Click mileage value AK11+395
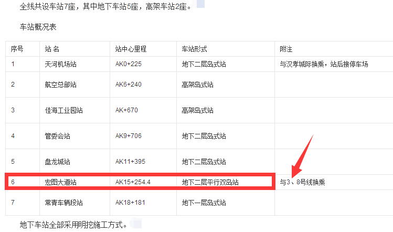This screenshot has height=232, width=393. click(130, 162)
